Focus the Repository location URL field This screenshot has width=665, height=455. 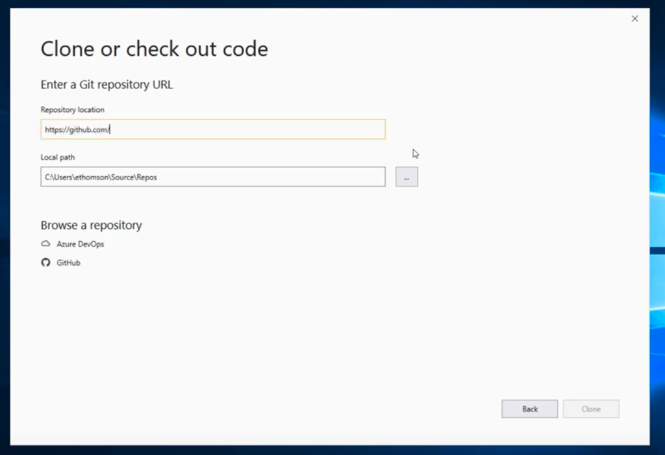pos(247,129)
